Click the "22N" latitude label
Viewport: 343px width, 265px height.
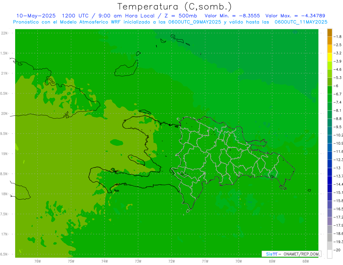(5, 33)
